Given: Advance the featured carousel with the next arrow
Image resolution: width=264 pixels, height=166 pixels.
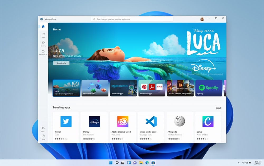Looking at the screenshot, I should (224, 88).
